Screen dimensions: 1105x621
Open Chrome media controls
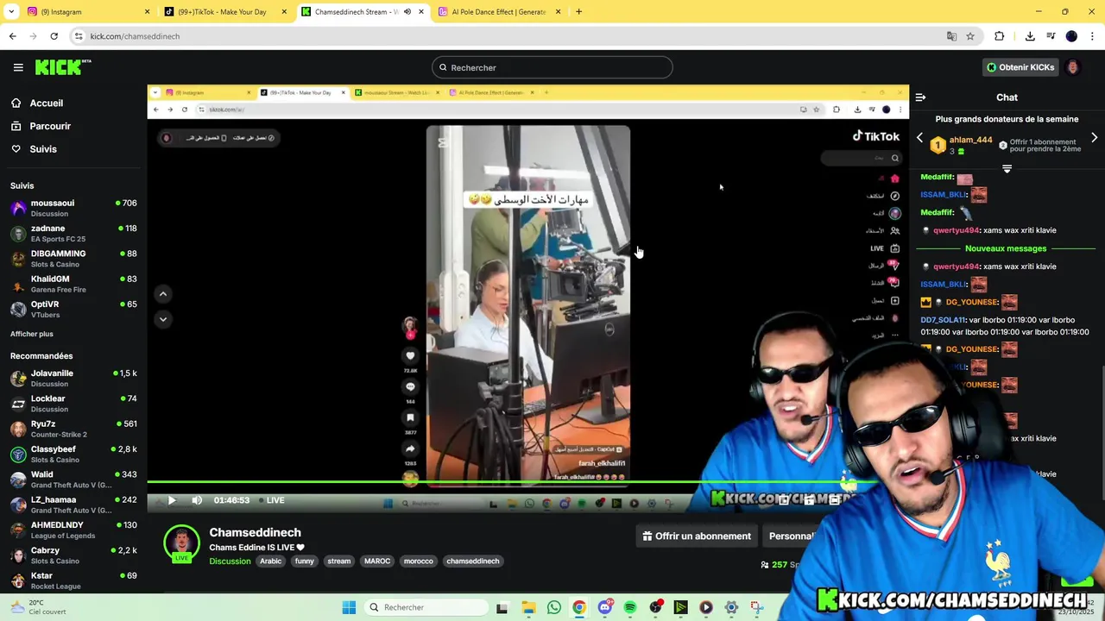[x=1051, y=36]
